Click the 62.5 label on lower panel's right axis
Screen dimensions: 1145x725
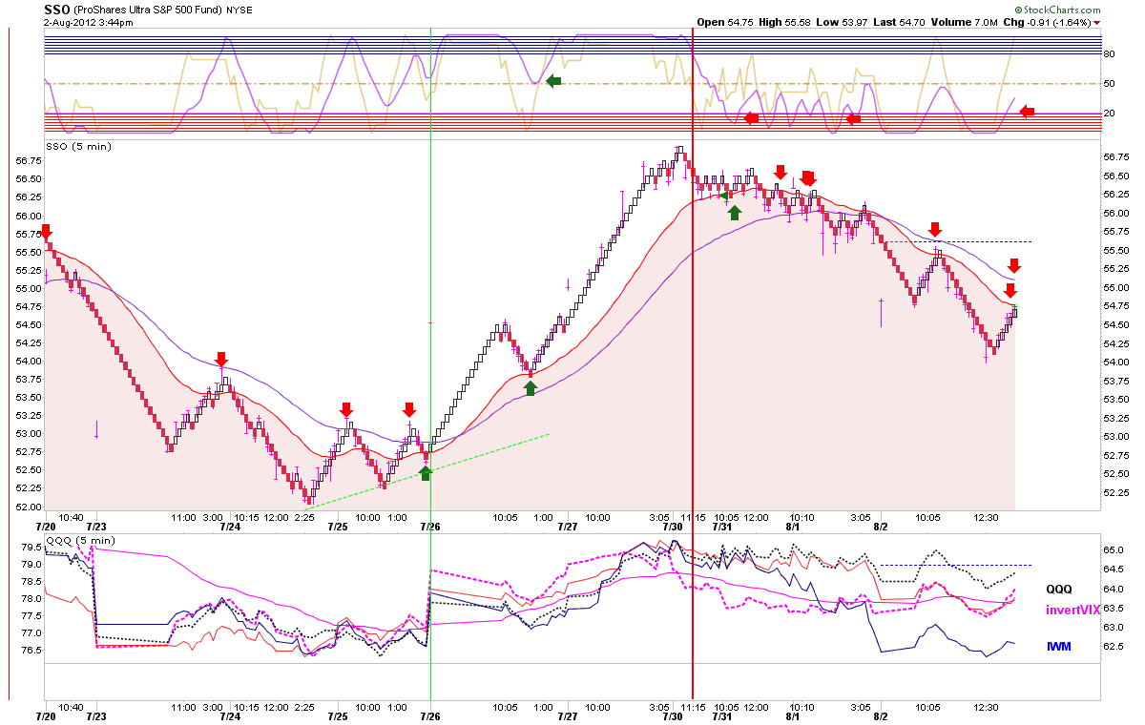click(x=1114, y=647)
